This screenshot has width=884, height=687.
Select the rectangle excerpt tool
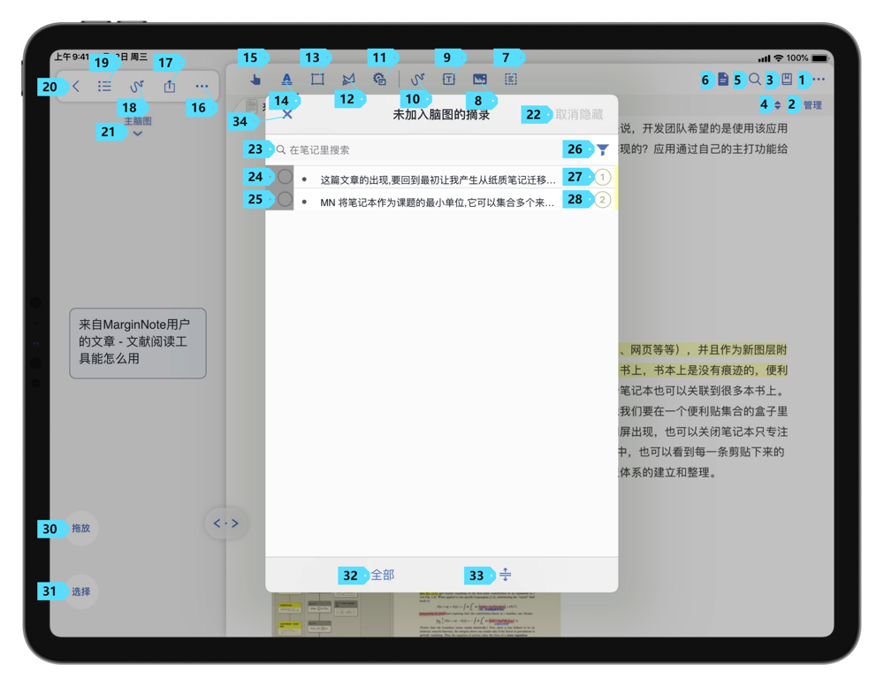point(317,80)
